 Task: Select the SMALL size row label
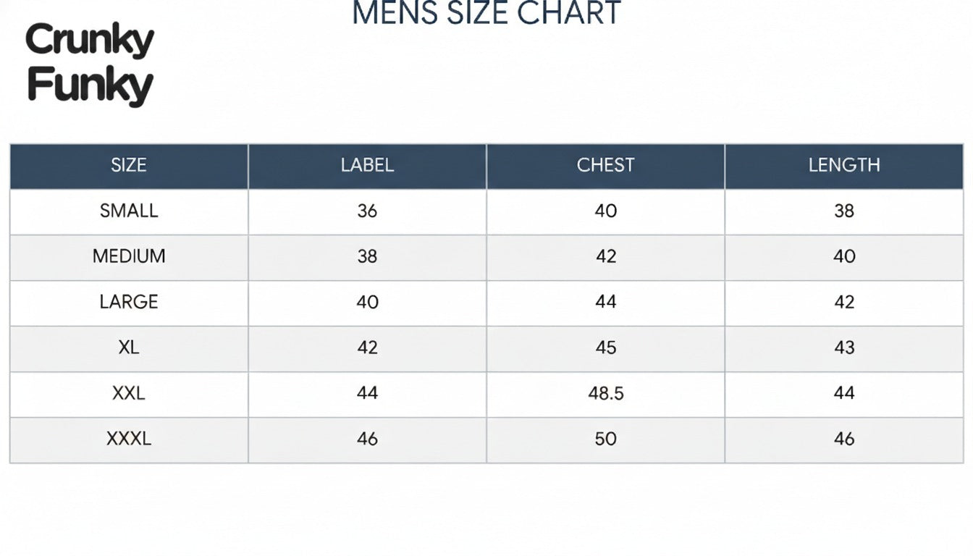click(x=129, y=211)
